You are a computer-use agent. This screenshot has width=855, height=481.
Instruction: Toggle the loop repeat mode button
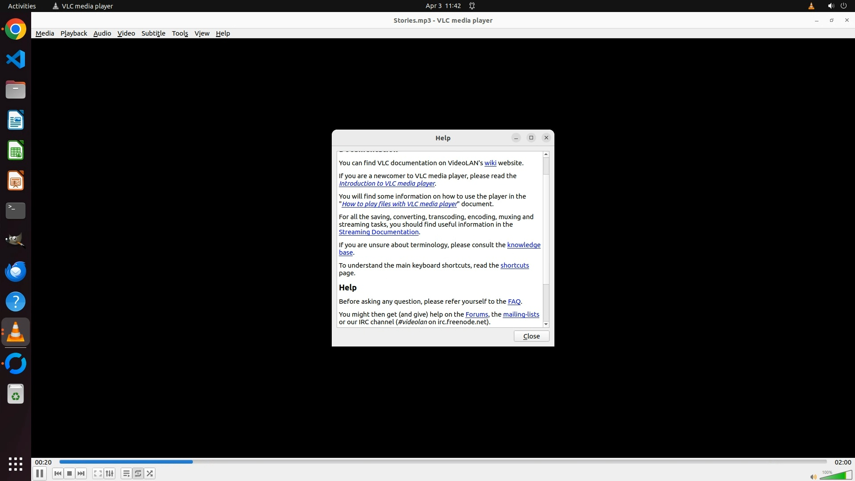[x=138, y=473]
